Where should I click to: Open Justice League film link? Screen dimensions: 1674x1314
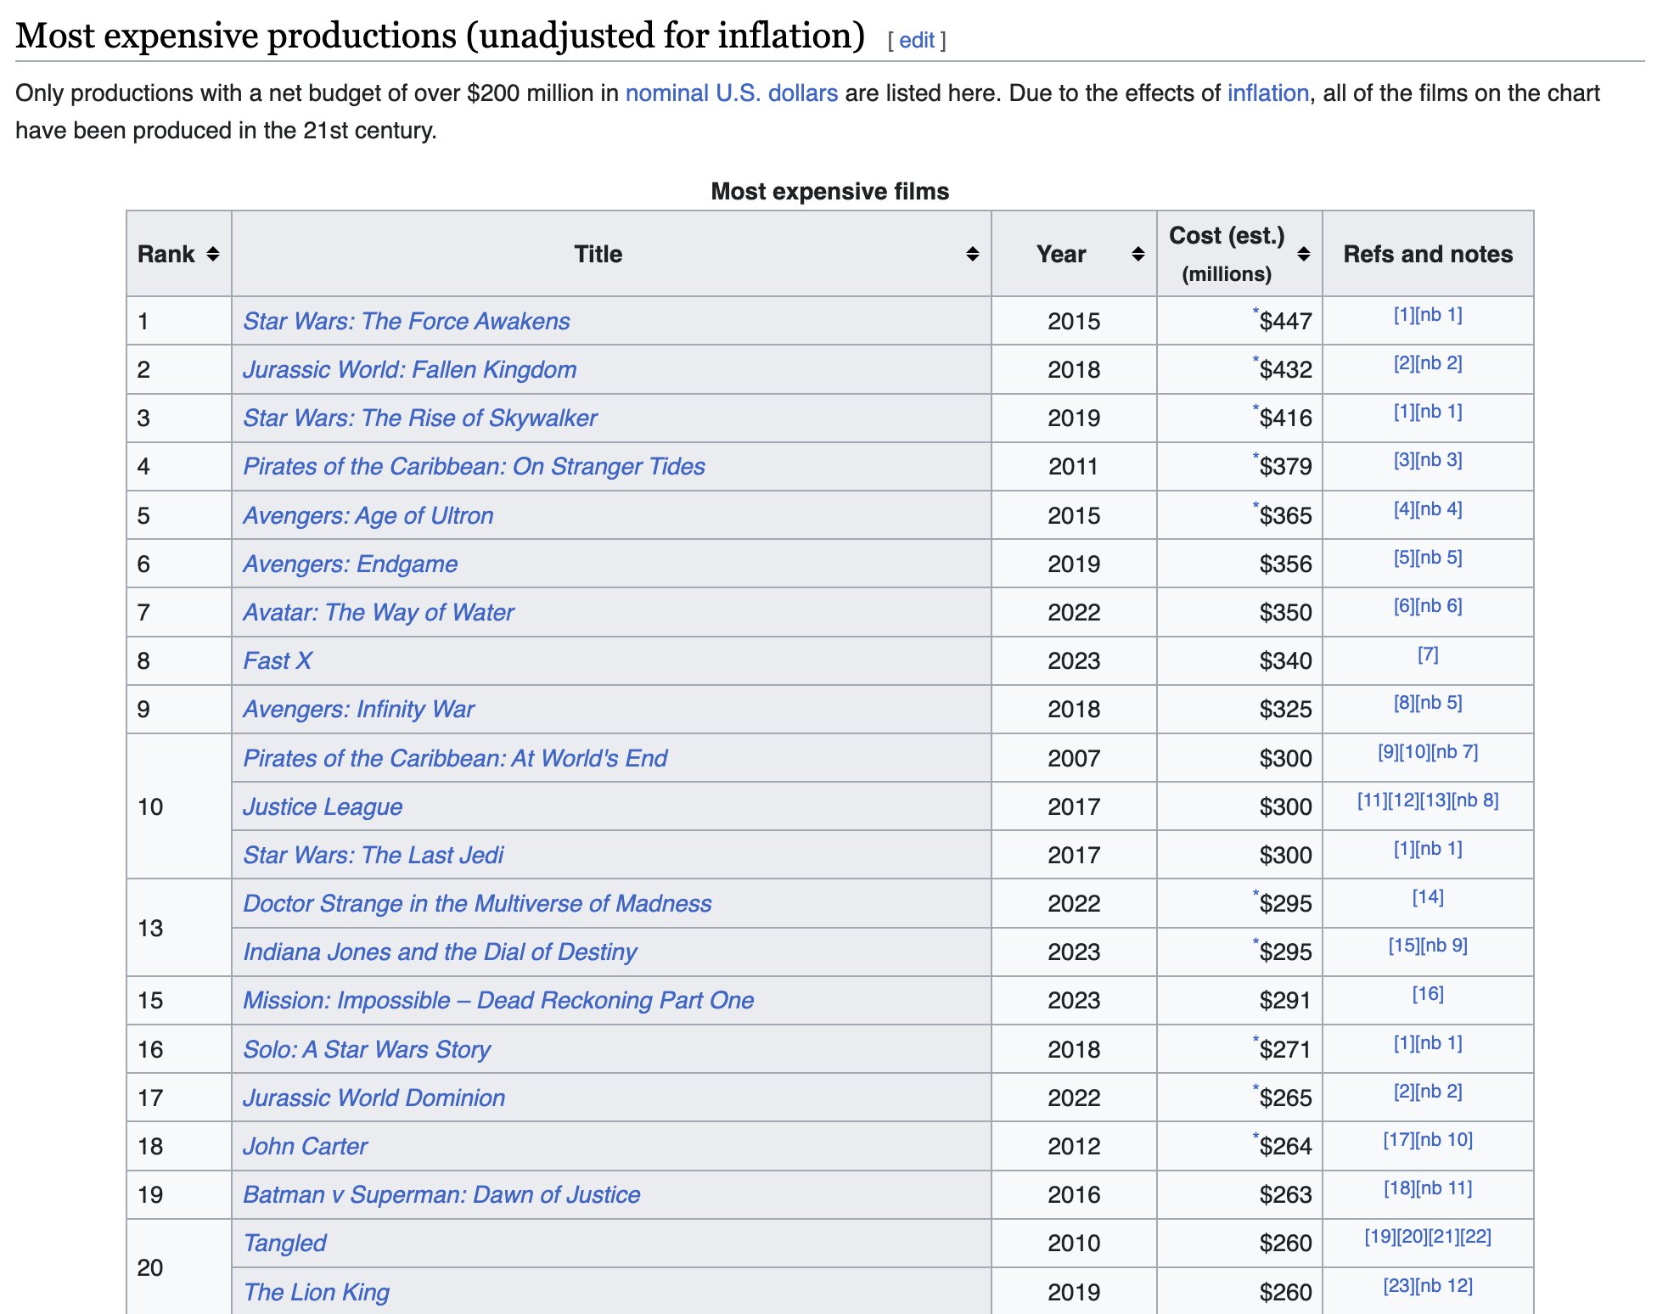(323, 806)
